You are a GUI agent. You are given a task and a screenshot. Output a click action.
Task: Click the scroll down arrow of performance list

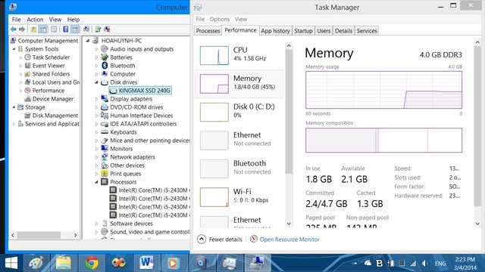(289, 224)
